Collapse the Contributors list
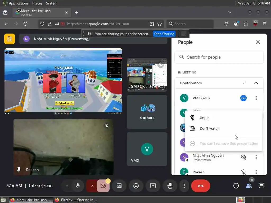271x203 pixels. pyautogui.click(x=256, y=83)
